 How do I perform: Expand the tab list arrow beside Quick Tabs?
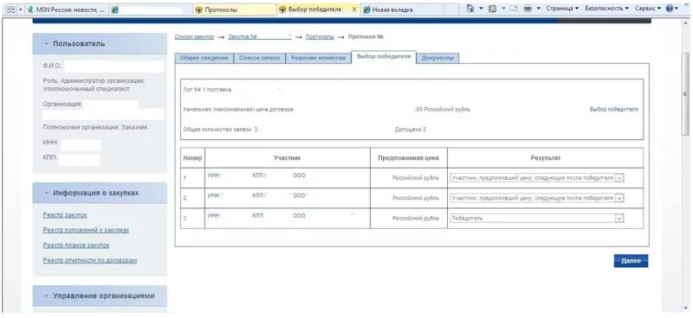click(x=20, y=9)
